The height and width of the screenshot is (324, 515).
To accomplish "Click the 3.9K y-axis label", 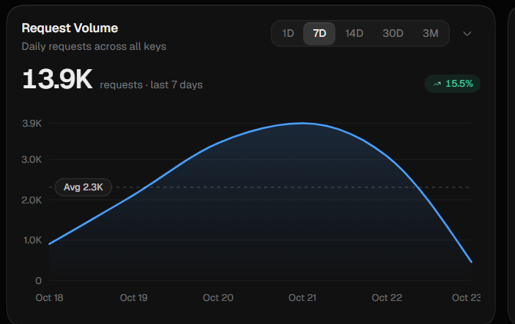I will 32,124.
